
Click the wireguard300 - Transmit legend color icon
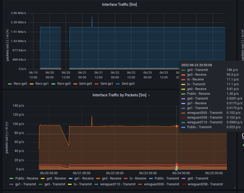(x=140, y=184)
